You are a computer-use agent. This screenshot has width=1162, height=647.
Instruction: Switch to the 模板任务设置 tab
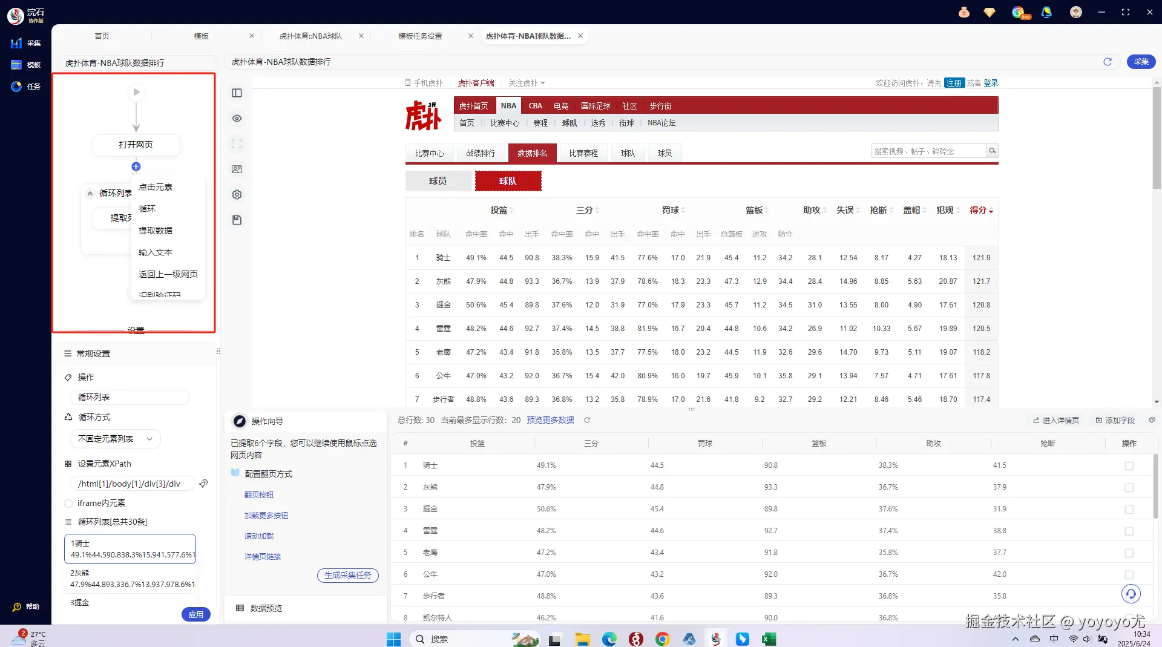(420, 36)
